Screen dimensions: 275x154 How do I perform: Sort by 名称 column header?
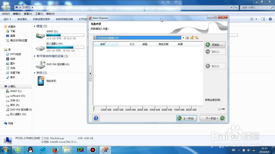click(x=105, y=44)
